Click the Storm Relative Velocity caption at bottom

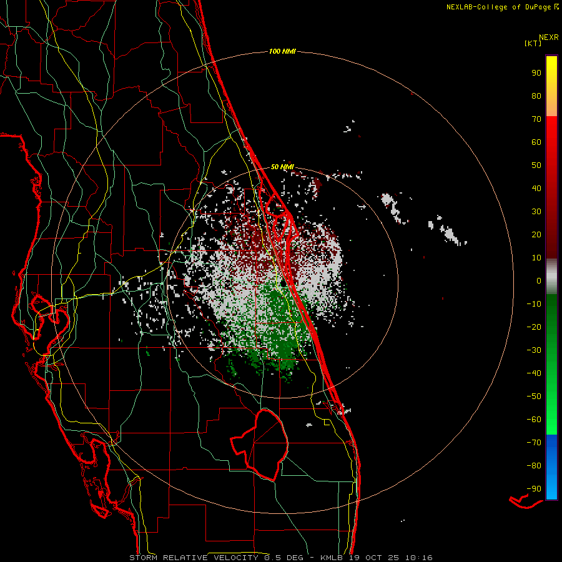coord(281,558)
